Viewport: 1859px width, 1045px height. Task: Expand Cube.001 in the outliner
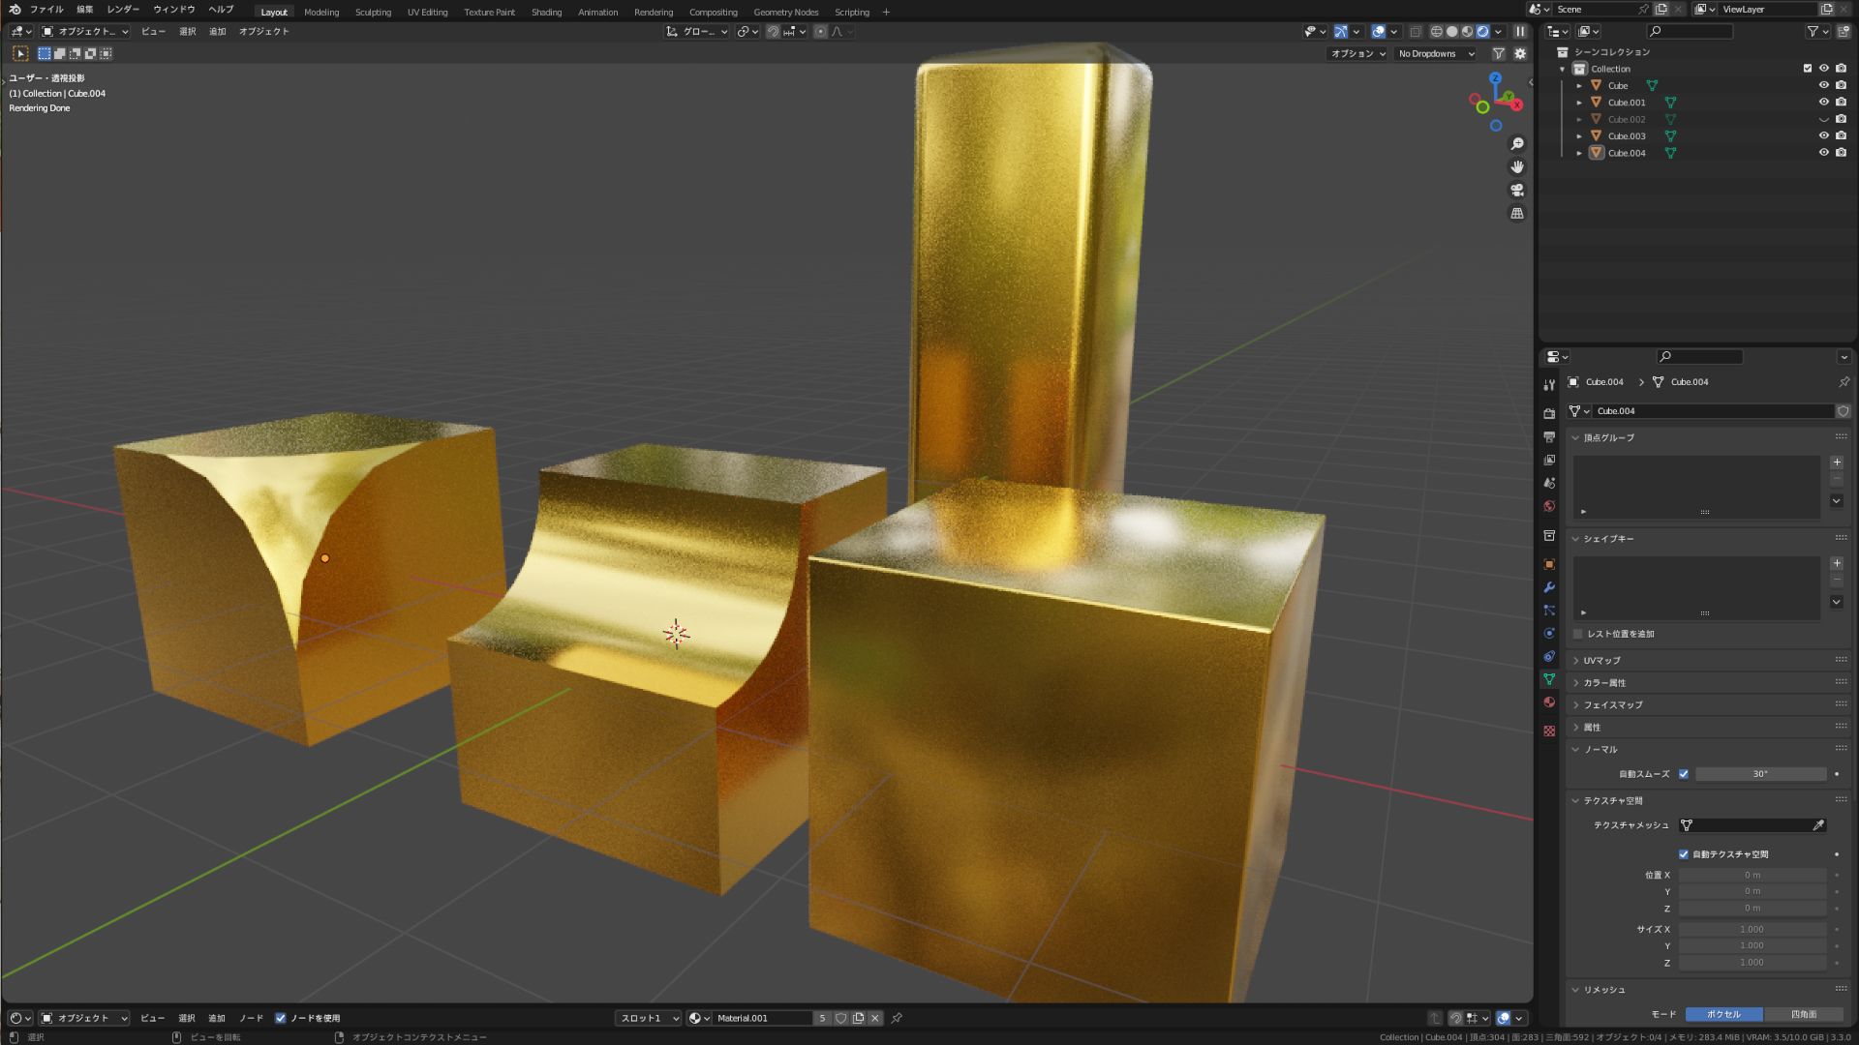tap(1579, 103)
